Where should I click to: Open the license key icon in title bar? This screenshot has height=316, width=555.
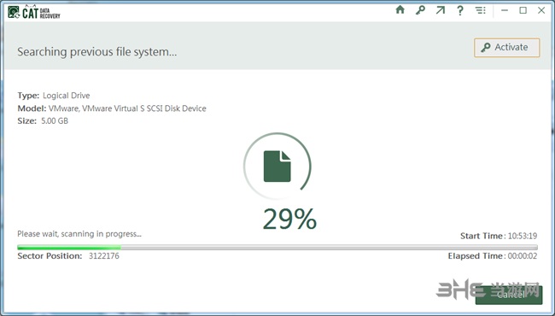click(420, 10)
